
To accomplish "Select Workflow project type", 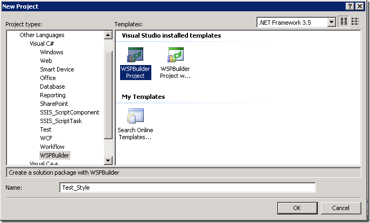I will click(52, 147).
